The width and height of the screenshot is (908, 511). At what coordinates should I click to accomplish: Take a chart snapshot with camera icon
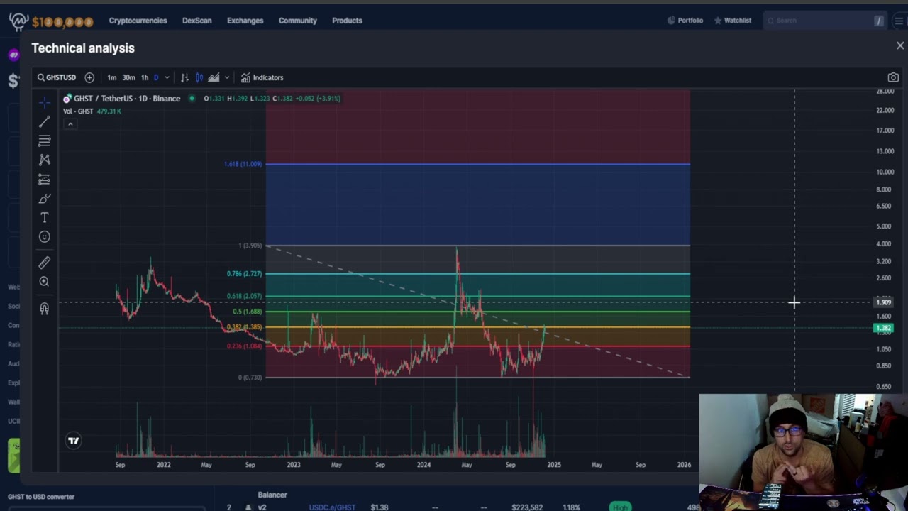pyautogui.click(x=893, y=77)
